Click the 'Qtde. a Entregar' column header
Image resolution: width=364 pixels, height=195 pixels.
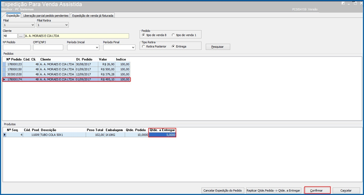click(x=162, y=130)
